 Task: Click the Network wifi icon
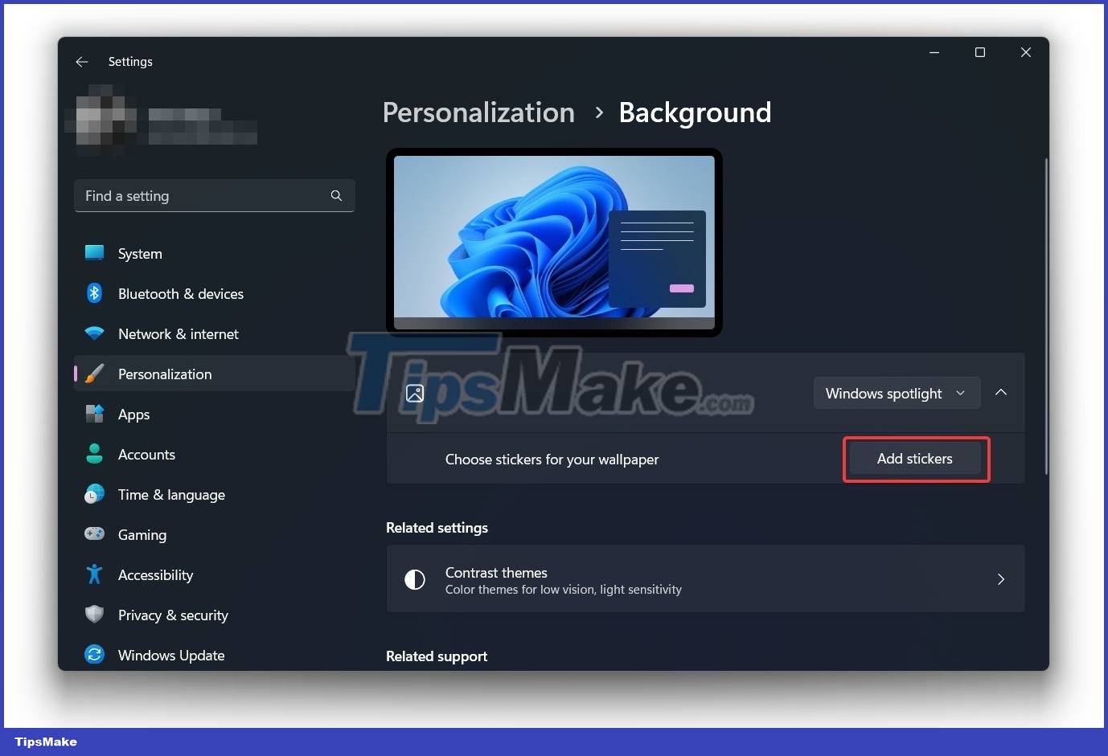(94, 333)
